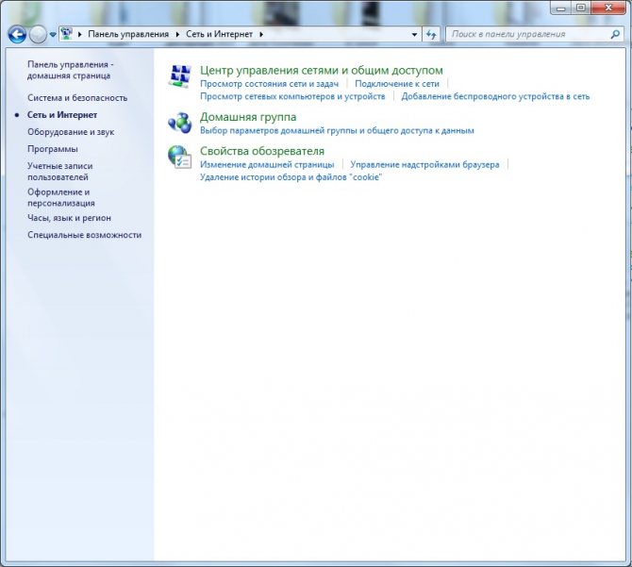The image size is (632, 567).
Task: Click Добавление беспроводного устройства в сеть
Action: [495, 96]
